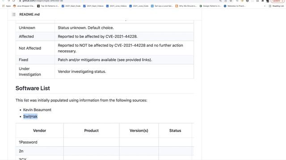Open the 2021_Sept_Videos bookmark

[x=93, y=6]
